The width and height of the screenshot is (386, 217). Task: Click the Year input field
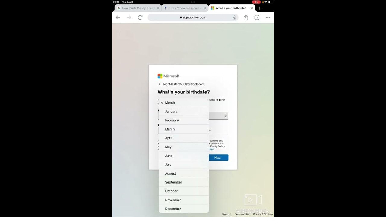pos(218,131)
